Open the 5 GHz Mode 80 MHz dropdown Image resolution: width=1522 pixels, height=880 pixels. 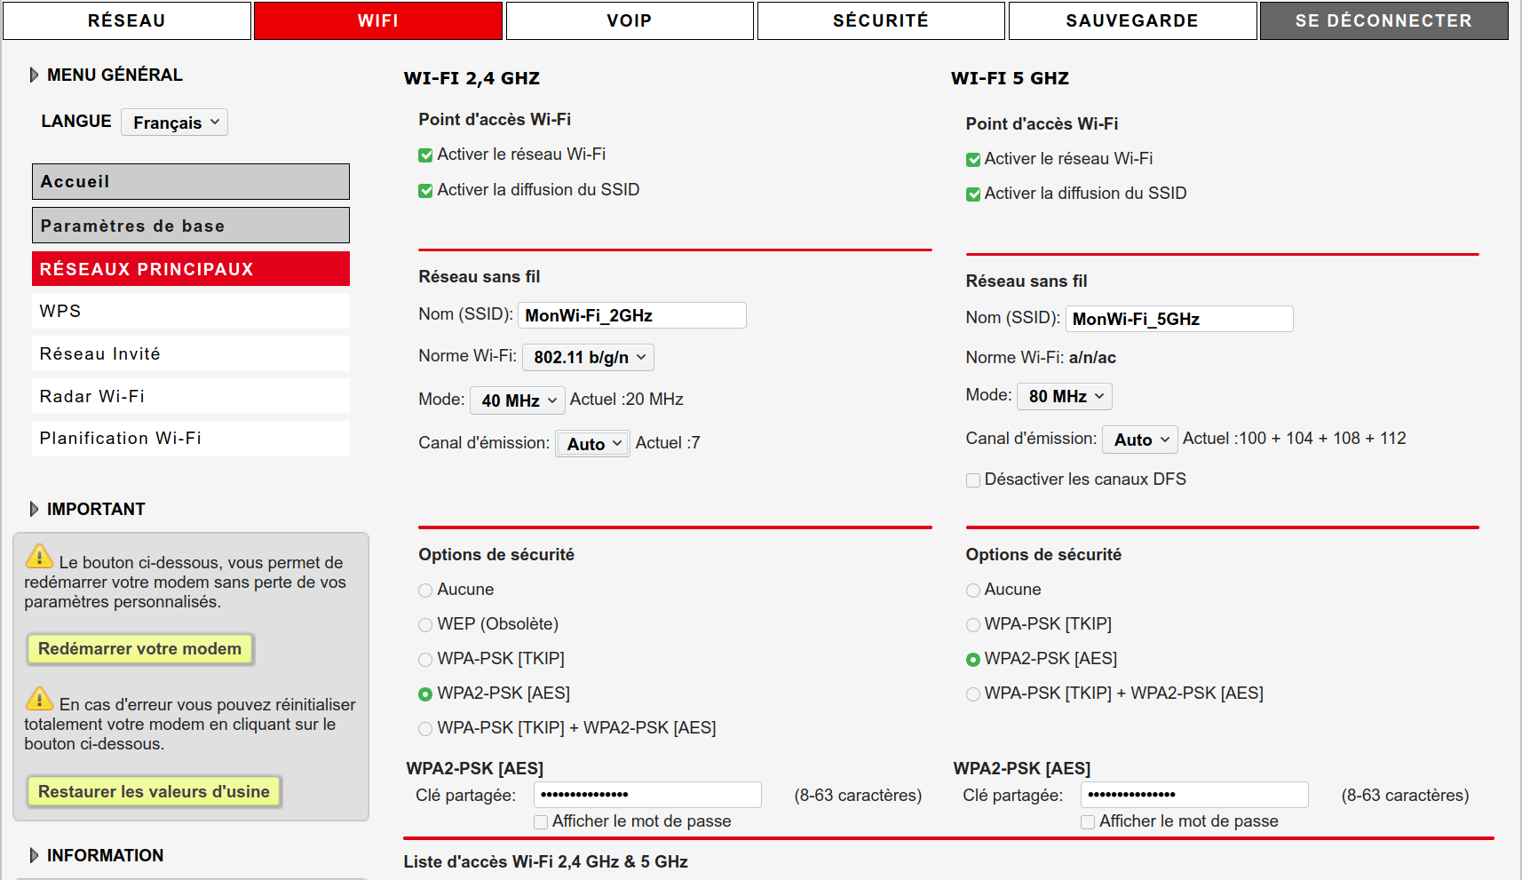click(1064, 396)
